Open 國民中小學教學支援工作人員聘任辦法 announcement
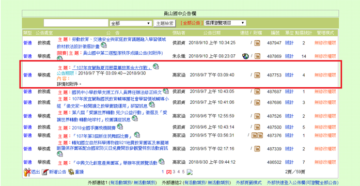The height and width of the screenshot is (186, 360). (117, 92)
